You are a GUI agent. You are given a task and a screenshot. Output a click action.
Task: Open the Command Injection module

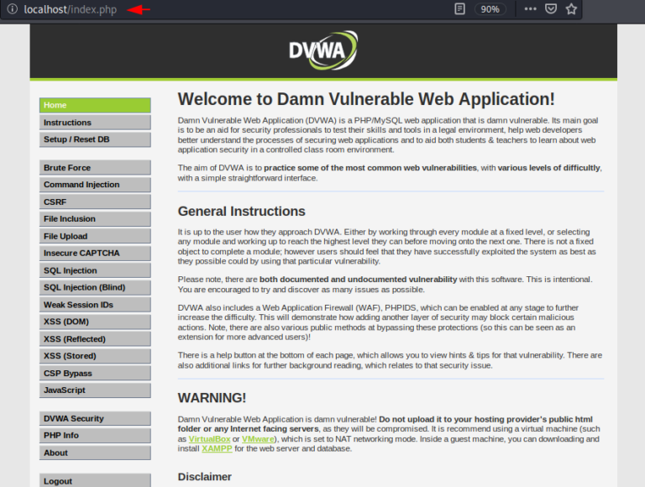(x=95, y=185)
